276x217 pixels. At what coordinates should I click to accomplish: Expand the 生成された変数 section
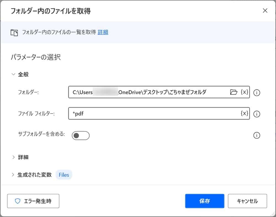click(13, 175)
